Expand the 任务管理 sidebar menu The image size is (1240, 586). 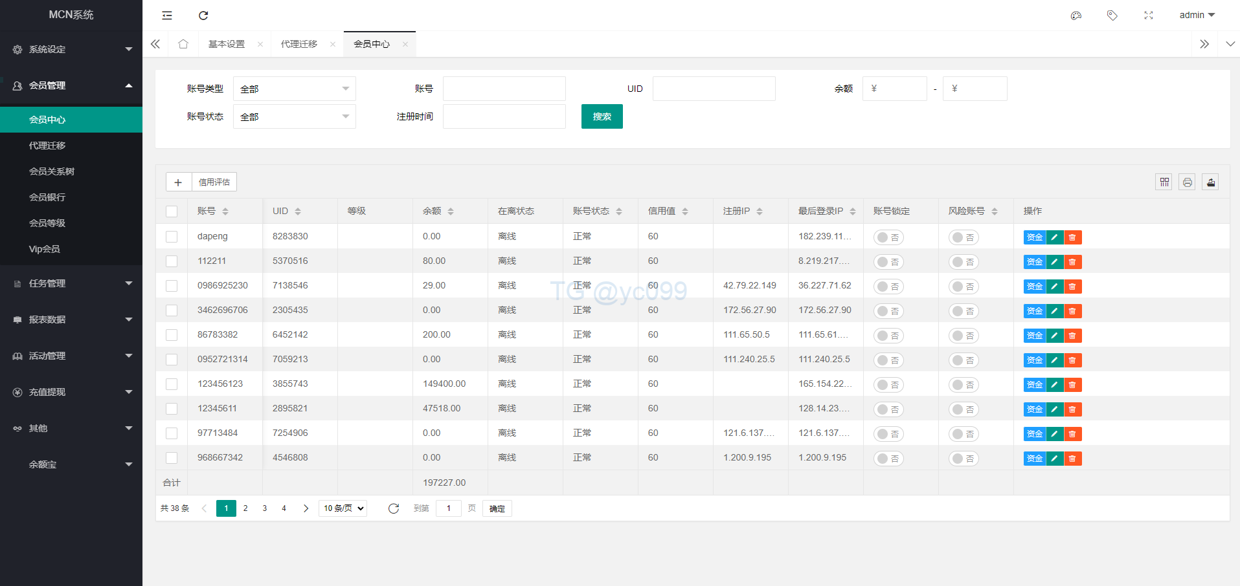pyautogui.click(x=71, y=283)
